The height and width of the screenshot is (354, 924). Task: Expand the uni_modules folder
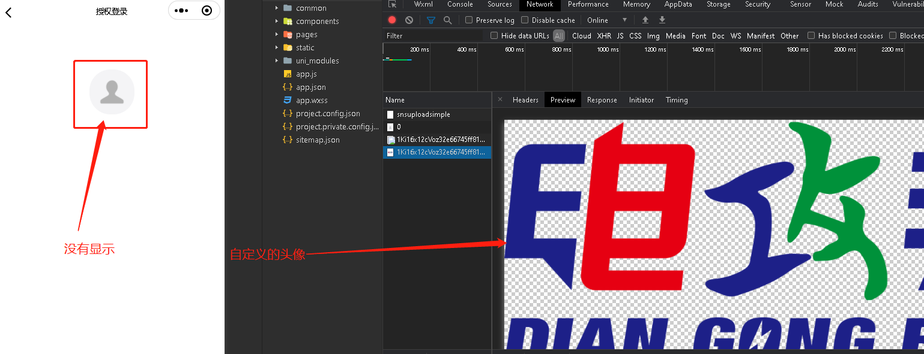(276, 60)
